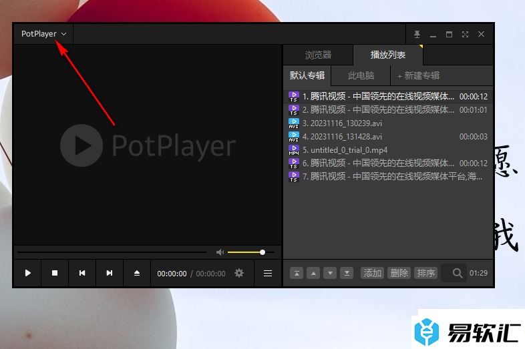Move selected item to top of playlist

[297, 273]
